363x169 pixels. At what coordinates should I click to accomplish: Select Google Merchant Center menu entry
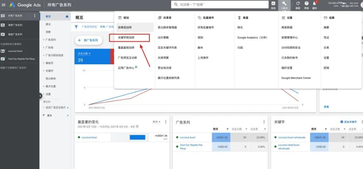[296, 78]
